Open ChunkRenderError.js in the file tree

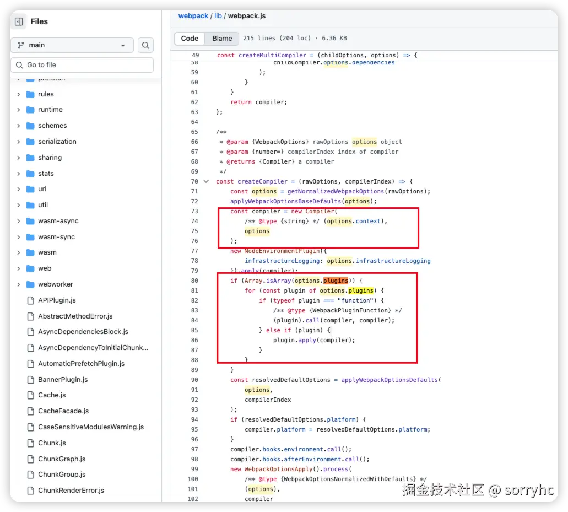71,491
